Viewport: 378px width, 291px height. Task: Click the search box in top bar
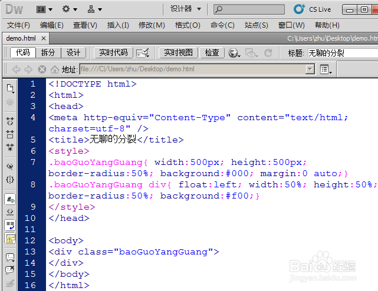[x=249, y=9]
